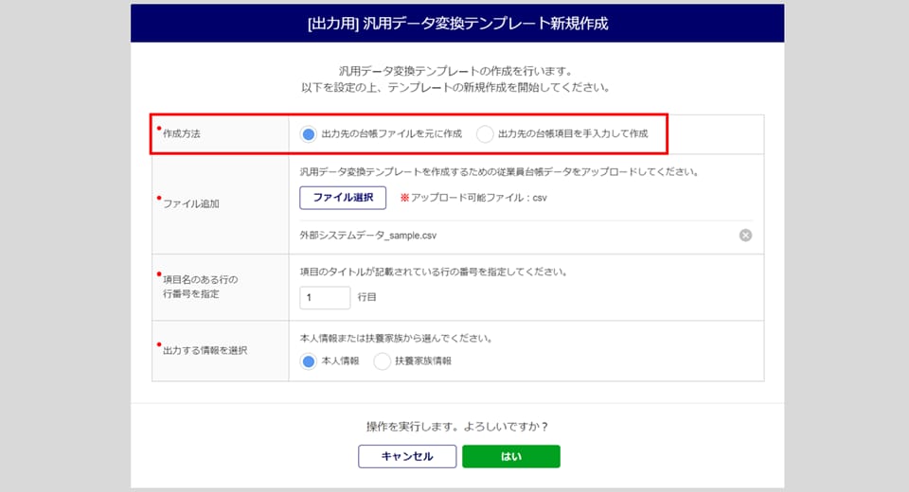909x492 pixels.
Task: Select 出力先の台帳ファイルを元に作成 radio option
Action: 309,133
